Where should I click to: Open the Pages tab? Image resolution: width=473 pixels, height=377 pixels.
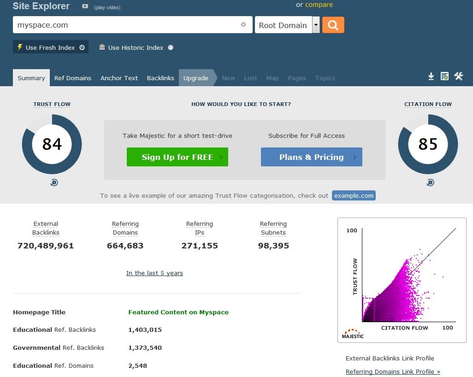tap(297, 78)
